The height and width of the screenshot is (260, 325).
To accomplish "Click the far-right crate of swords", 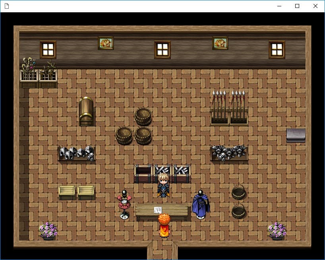I will [x=182, y=174].
